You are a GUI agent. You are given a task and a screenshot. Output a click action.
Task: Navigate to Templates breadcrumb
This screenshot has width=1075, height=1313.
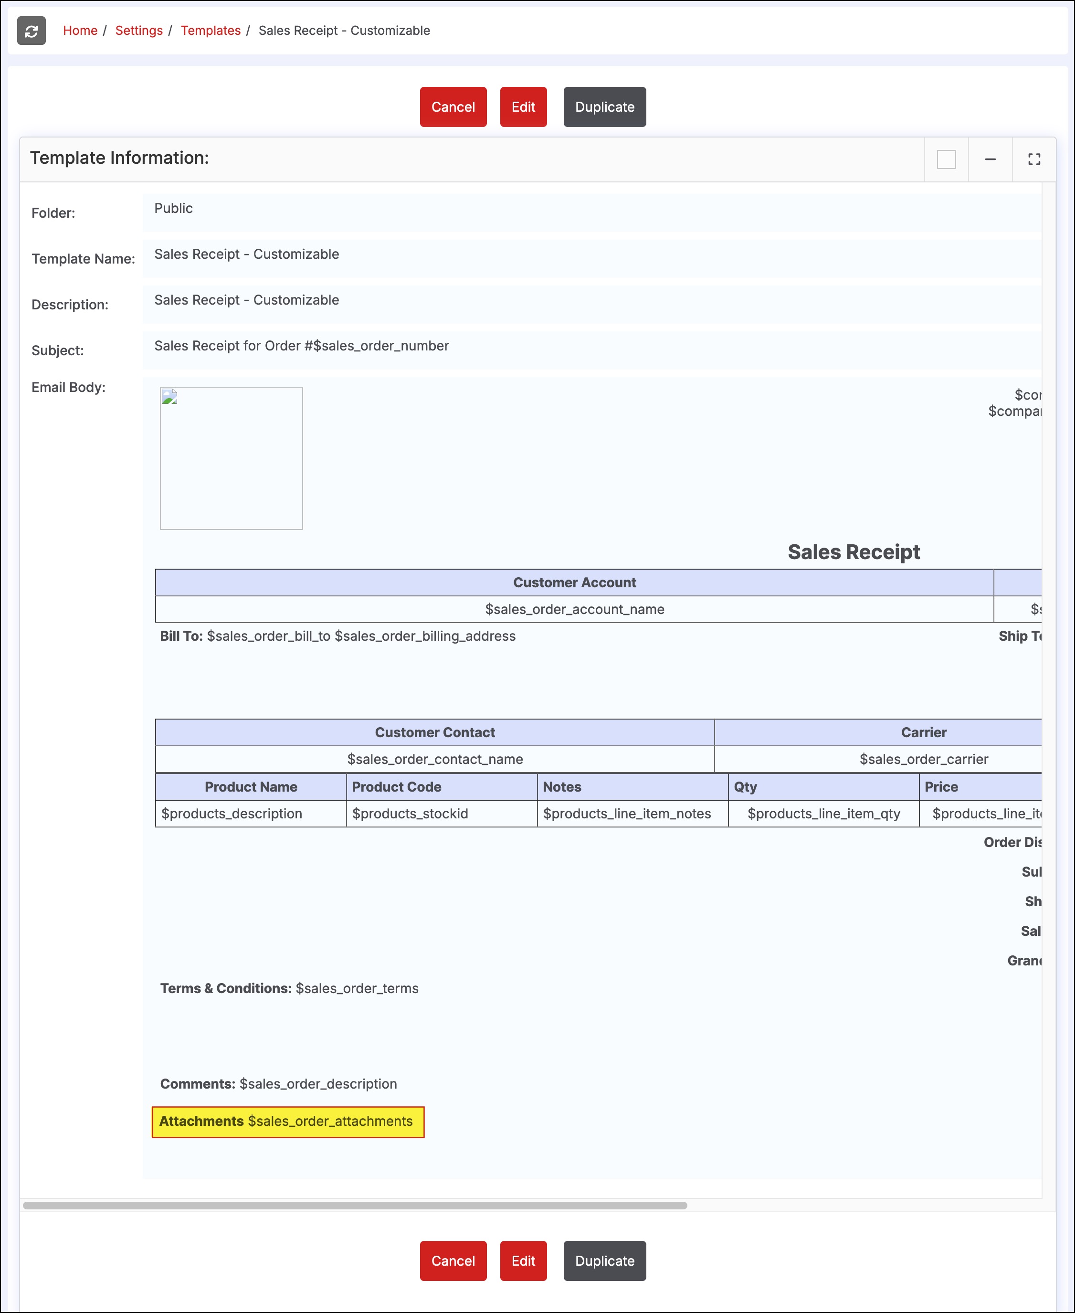(x=211, y=31)
